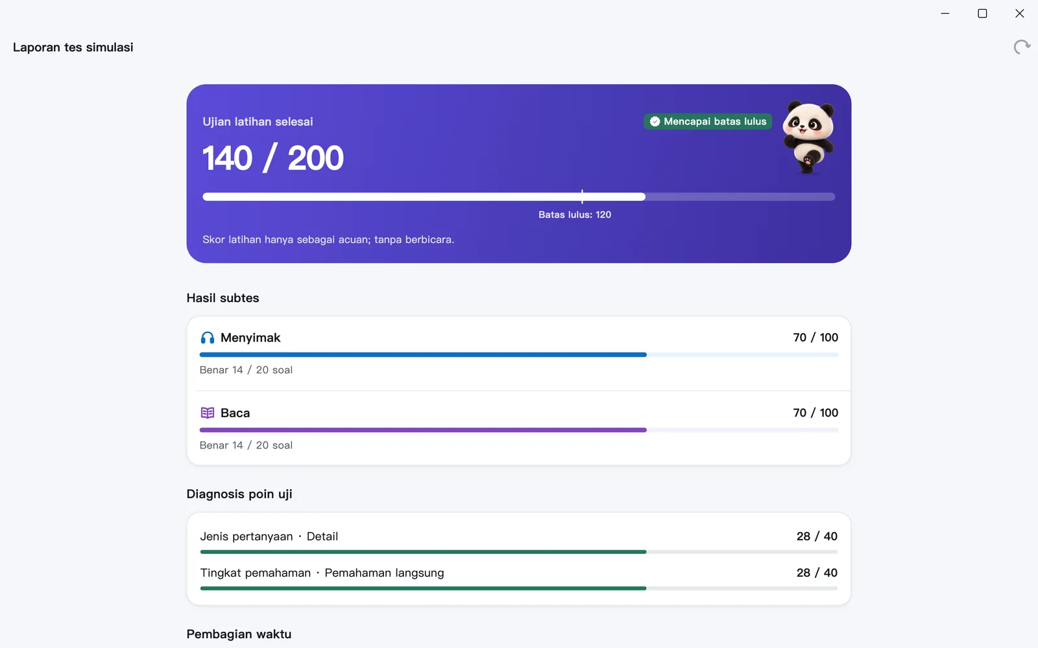Click the Menyimak score progress bar
1038x648 pixels.
click(518, 354)
